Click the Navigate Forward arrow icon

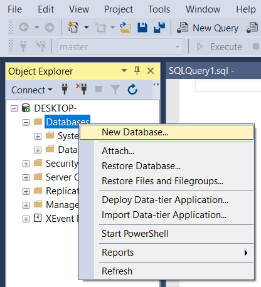click(50, 28)
